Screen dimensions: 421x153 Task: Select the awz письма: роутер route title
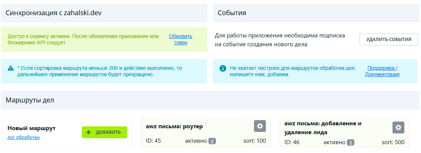174,126
